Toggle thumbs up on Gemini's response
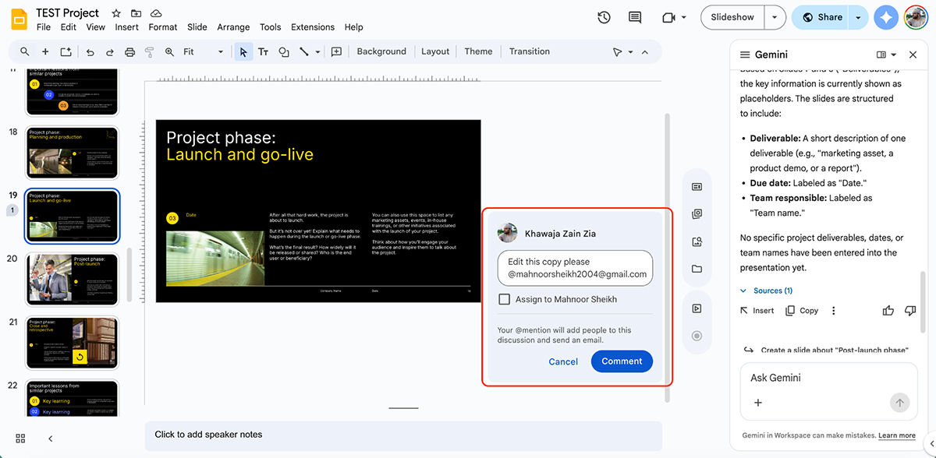The width and height of the screenshot is (936, 458). (888, 310)
